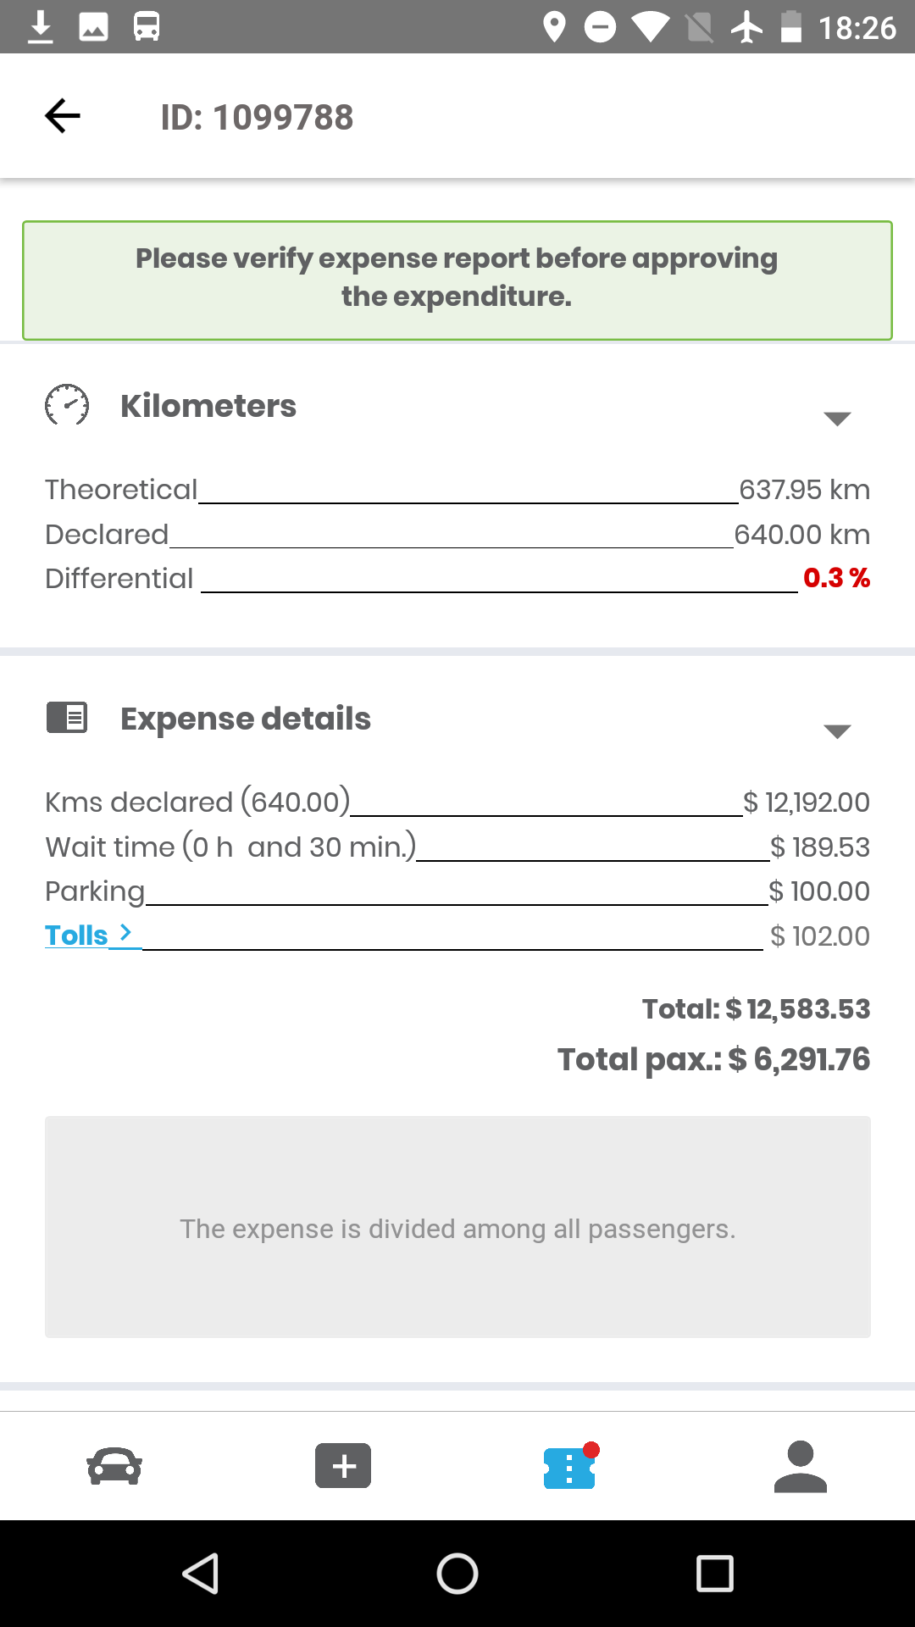
Task: Open the tickets tab with notification
Action: (x=570, y=1466)
